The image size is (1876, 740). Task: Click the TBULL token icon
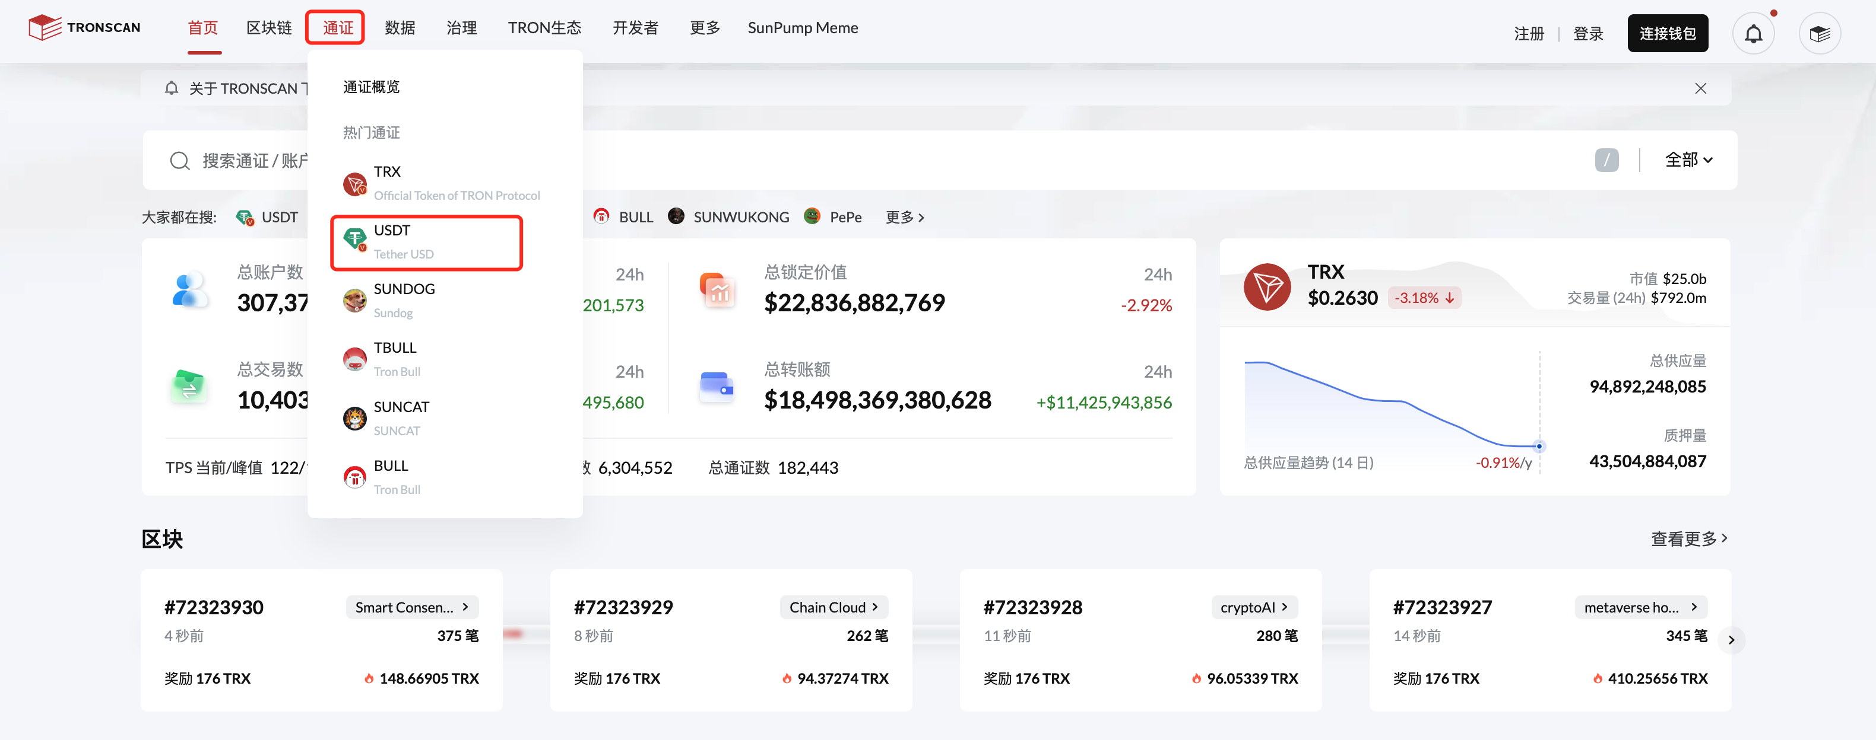click(x=354, y=359)
